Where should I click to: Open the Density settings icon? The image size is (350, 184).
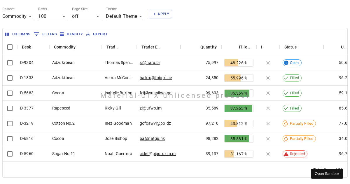point(62,34)
